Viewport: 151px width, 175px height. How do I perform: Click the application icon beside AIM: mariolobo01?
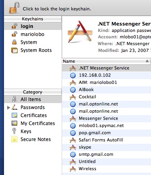(73, 83)
